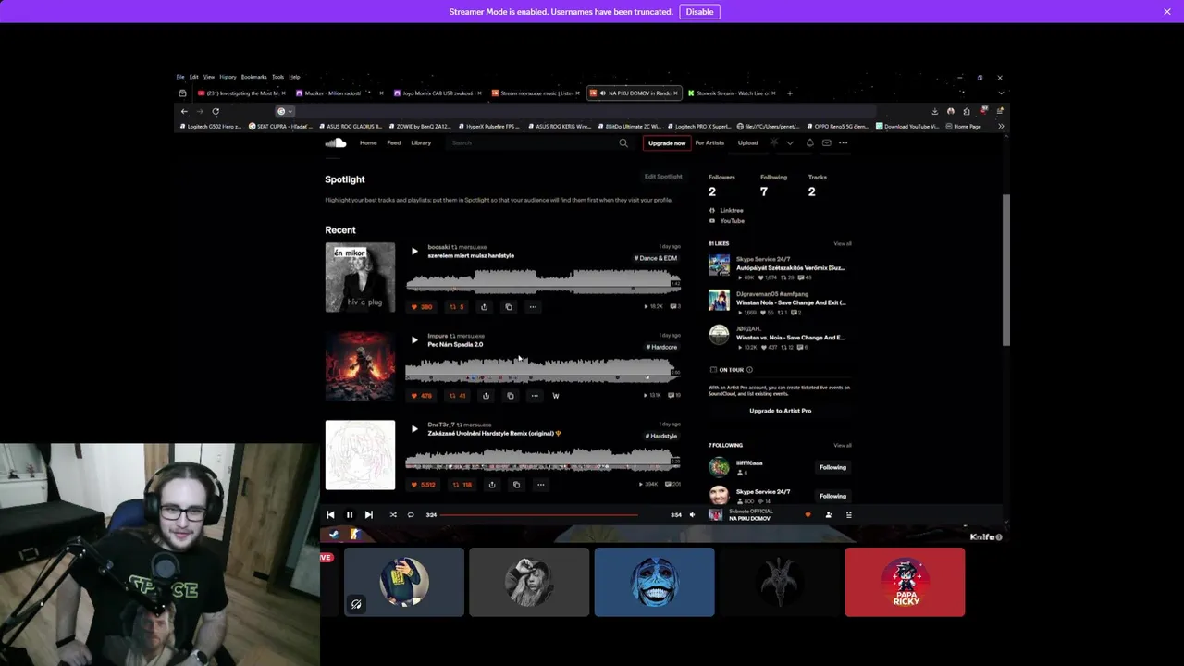Image resolution: width=1184 pixels, height=666 pixels.
Task: Copy link of 'Pec Nám Spadla 2.0' track
Action: click(511, 396)
